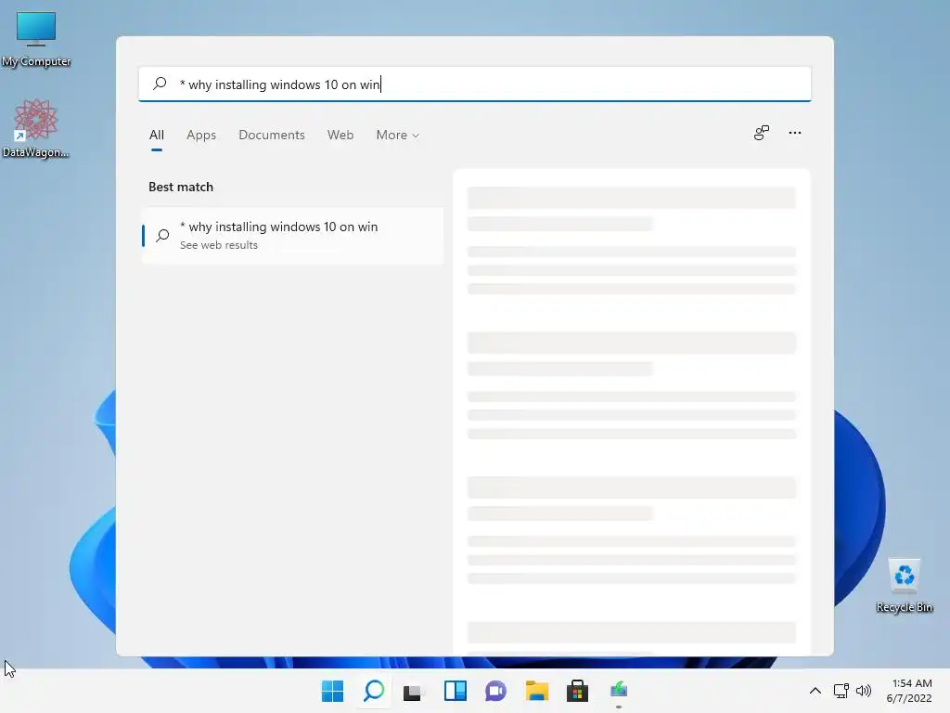Open clock showing 1:54 AM
This screenshot has height=713, width=950.
(909, 691)
